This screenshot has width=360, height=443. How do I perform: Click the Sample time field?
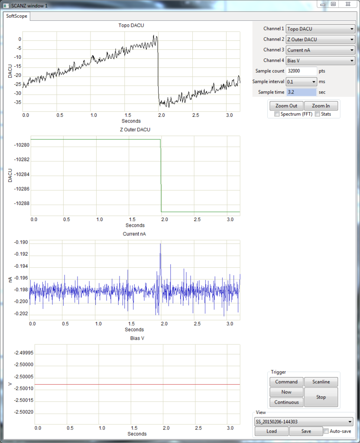click(301, 92)
